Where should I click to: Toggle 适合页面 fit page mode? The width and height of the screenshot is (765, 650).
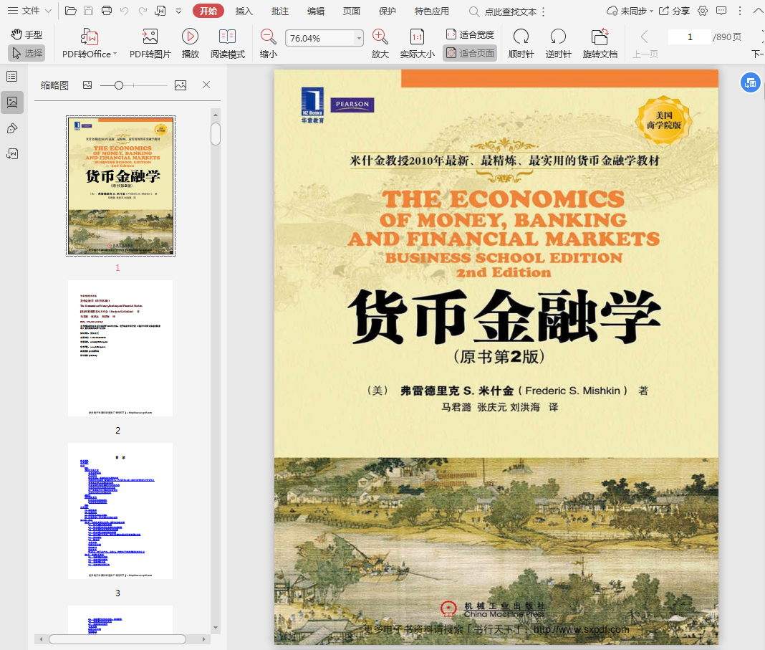tap(470, 53)
